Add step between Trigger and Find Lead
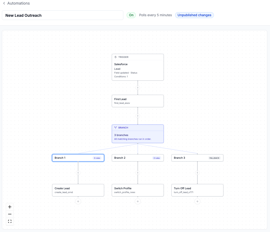Image resolution: width=270 pixels, height=232 pixels. point(138,88)
